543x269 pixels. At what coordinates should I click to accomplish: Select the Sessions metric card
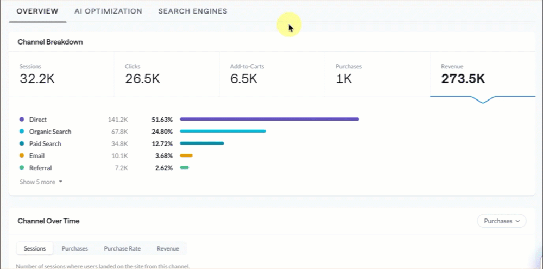tap(61, 74)
